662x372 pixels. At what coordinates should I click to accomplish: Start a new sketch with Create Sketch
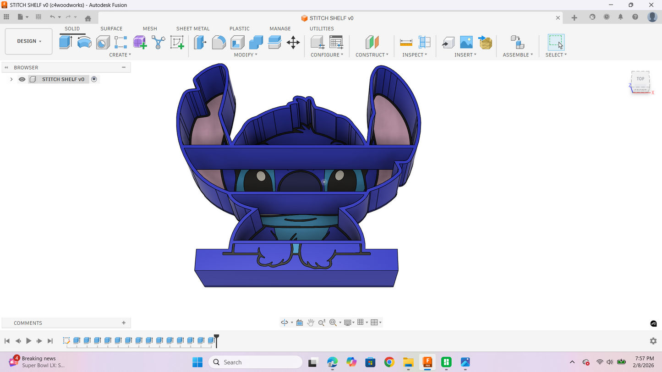pyautogui.click(x=177, y=42)
